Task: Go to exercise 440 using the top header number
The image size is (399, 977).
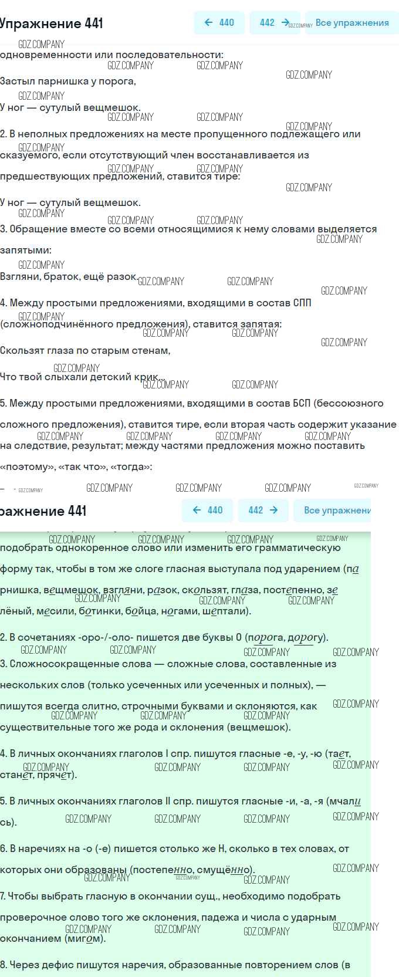Action: pyautogui.click(x=226, y=23)
